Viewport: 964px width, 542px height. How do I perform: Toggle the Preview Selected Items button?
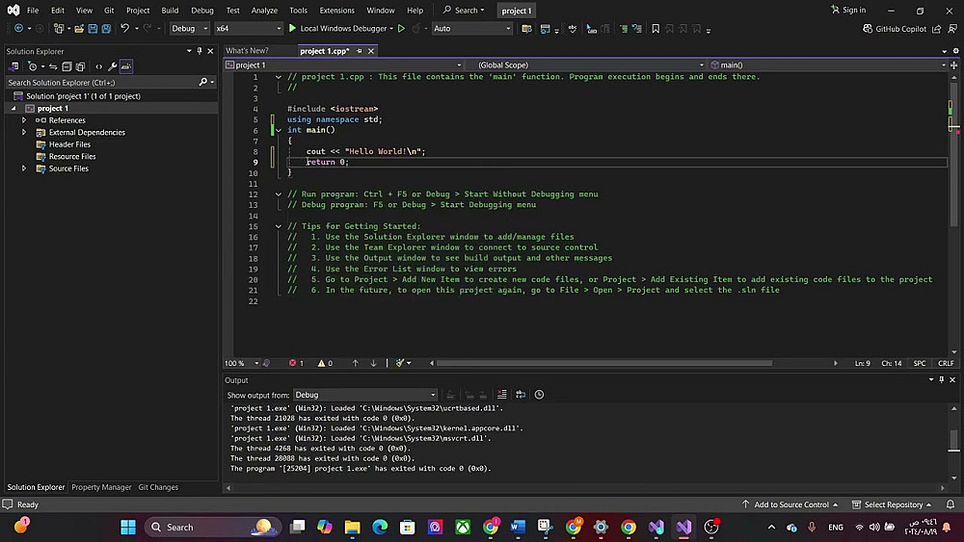coord(126,66)
